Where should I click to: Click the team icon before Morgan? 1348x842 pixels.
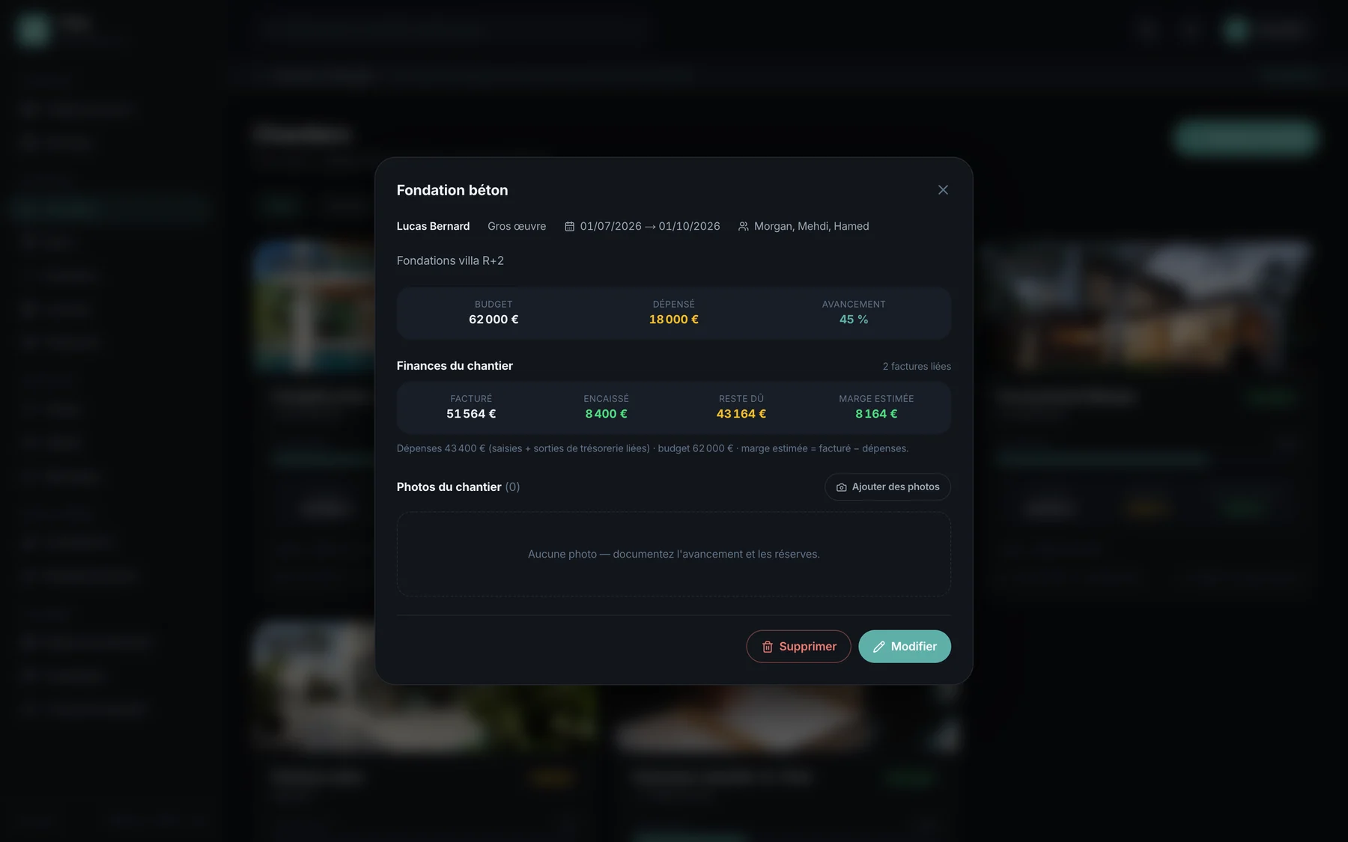click(743, 226)
